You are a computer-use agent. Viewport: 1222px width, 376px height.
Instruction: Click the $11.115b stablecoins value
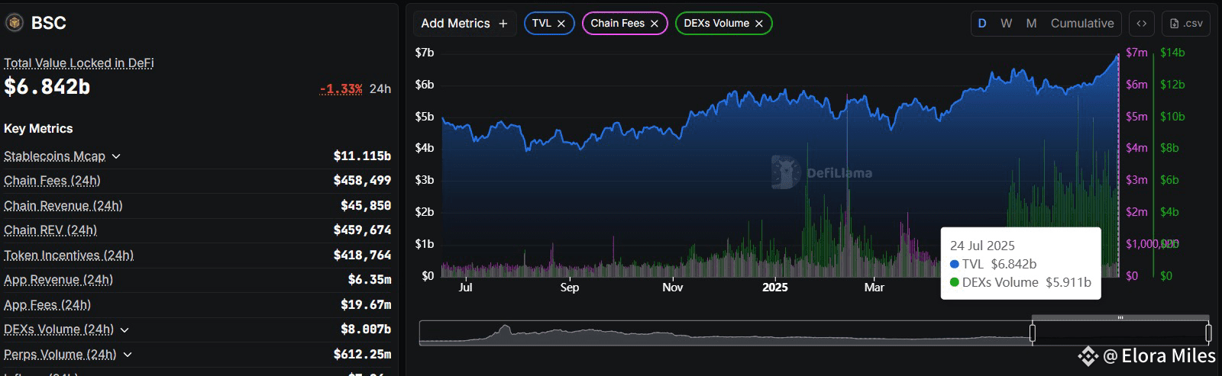coord(362,156)
